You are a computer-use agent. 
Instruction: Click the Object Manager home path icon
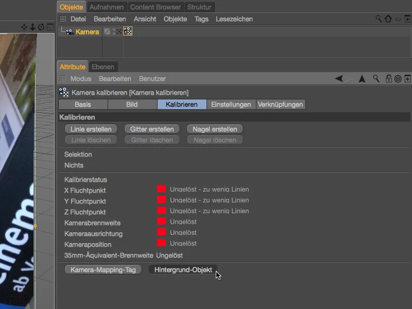(388, 19)
